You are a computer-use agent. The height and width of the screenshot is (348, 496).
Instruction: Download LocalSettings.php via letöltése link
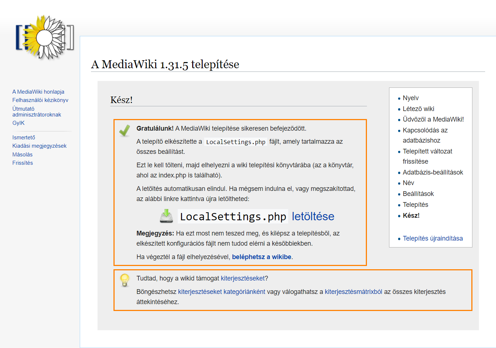pyautogui.click(x=313, y=216)
